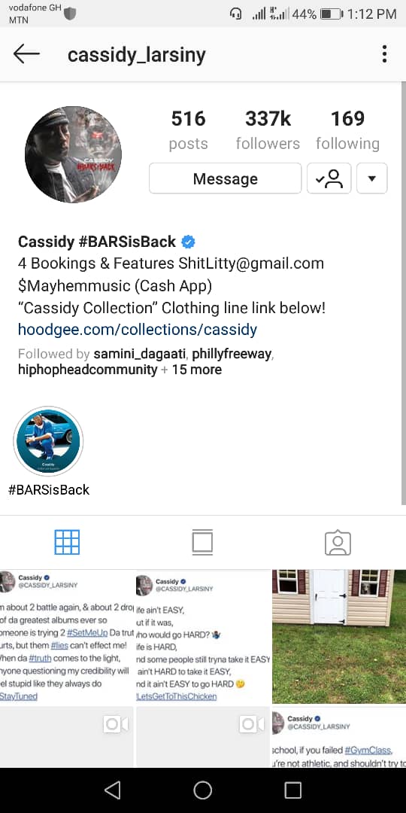Tap the blue verified badge
Image resolution: width=406 pixels, height=813 pixels.
pos(188,242)
